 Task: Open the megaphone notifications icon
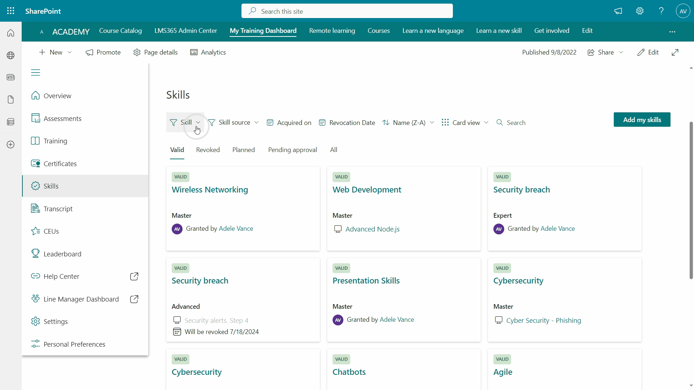click(618, 11)
